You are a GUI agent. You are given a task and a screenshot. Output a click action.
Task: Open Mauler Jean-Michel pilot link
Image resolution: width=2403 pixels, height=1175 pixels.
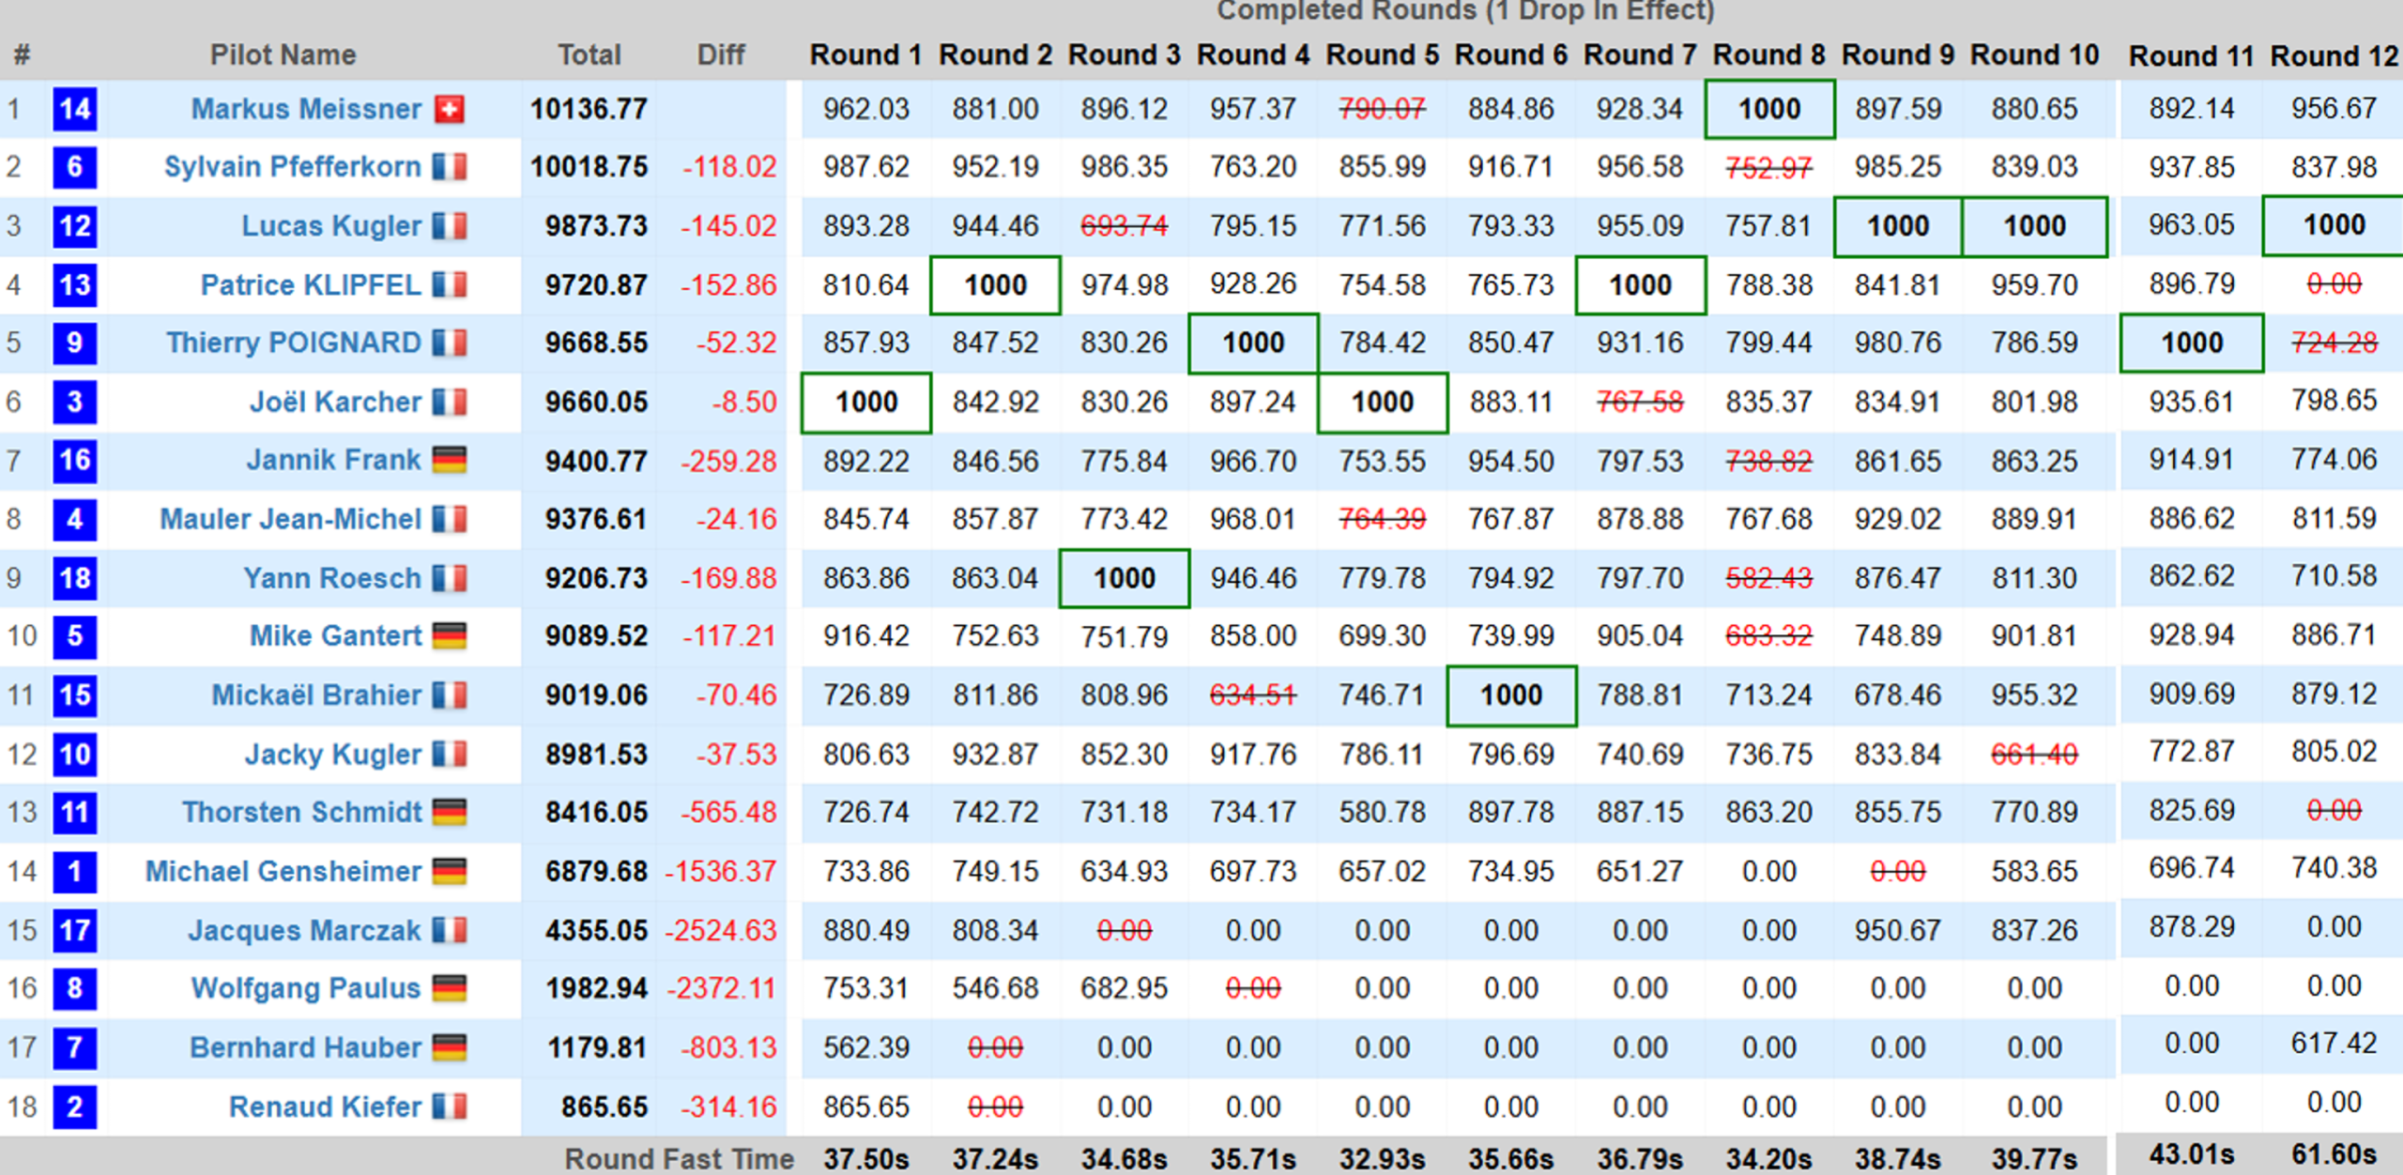(290, 519)
